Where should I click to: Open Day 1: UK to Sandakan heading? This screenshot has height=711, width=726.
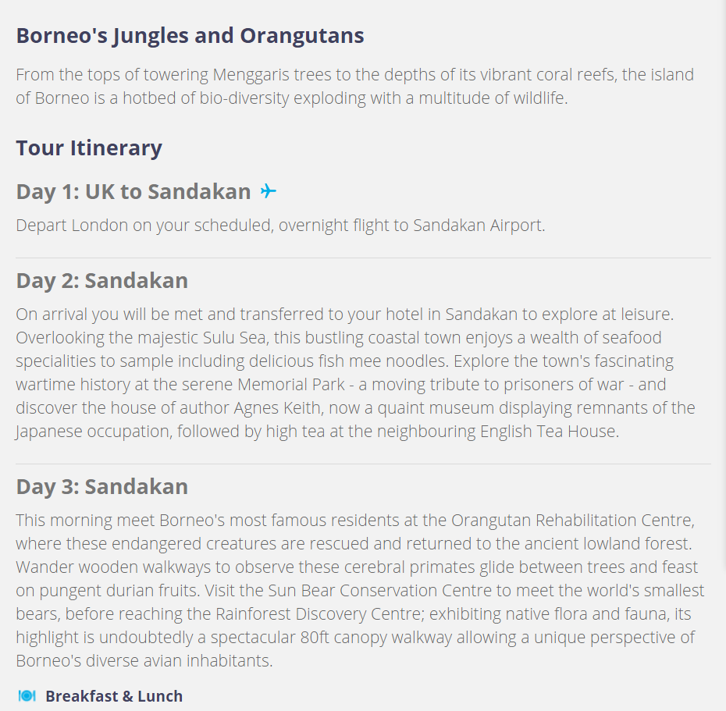[133, 192]
